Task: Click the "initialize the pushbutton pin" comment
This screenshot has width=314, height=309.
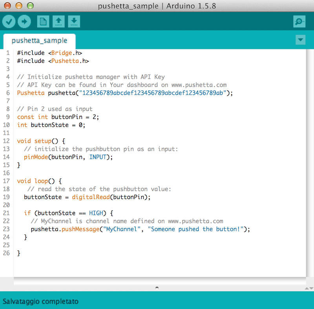Action: 101,149
